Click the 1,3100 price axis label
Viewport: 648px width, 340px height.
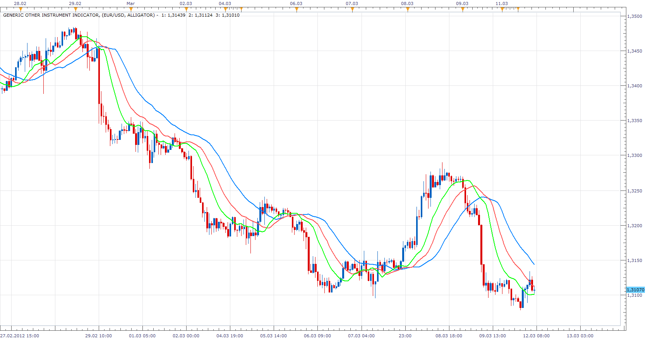(634, 295)
